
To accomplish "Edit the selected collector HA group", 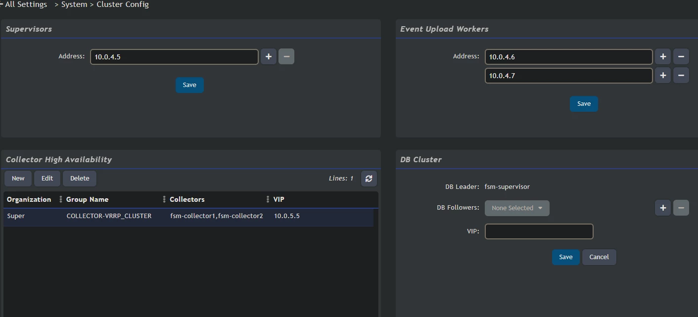I will [47, 179].
